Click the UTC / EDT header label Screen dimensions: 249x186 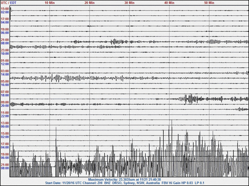[9, 2]
